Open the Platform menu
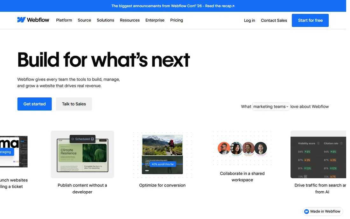This screenshot has width=350, height=219. [x=64, y=20]
